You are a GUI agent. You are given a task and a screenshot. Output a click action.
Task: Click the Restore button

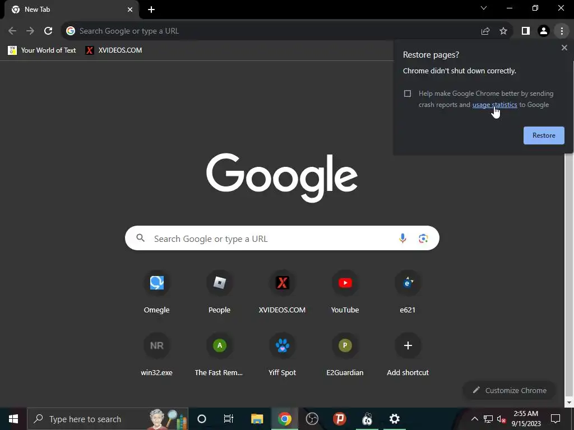(544, 135)
